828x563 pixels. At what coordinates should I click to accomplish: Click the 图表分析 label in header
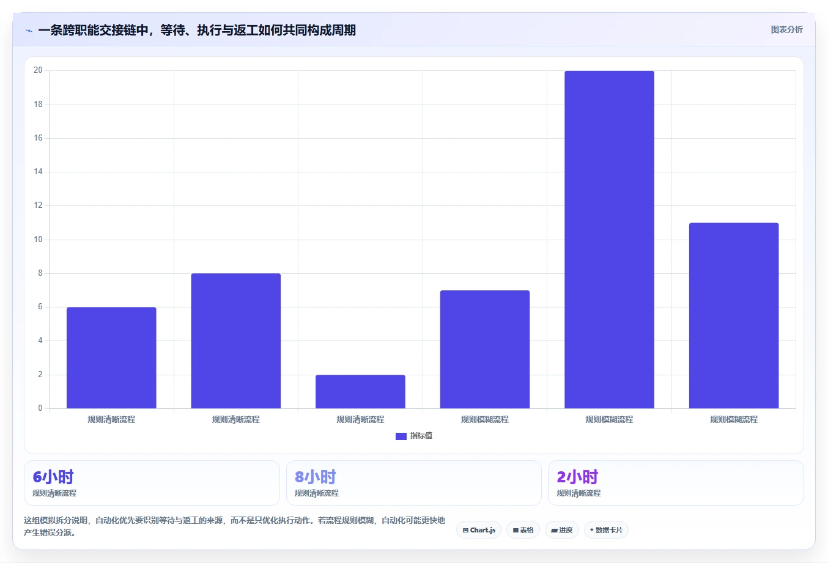coord(786,29)
